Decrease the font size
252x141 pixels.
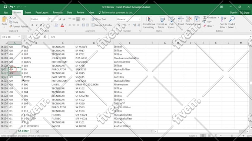64,19
